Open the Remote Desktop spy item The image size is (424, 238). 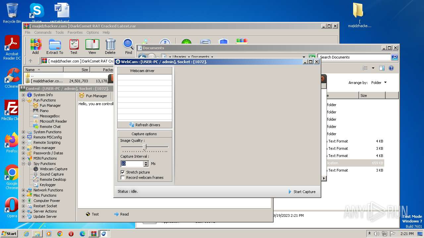tap(53, 179)
